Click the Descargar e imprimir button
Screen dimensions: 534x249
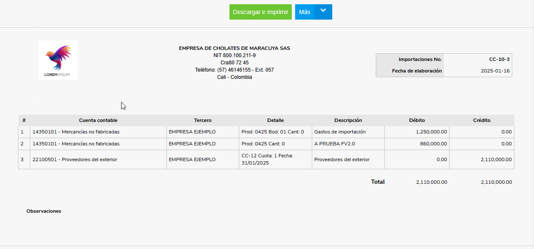[x=260, y=12]
